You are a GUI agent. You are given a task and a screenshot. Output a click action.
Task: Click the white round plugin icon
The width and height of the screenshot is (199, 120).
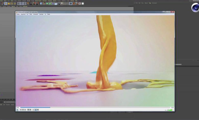tap(83, 4)
